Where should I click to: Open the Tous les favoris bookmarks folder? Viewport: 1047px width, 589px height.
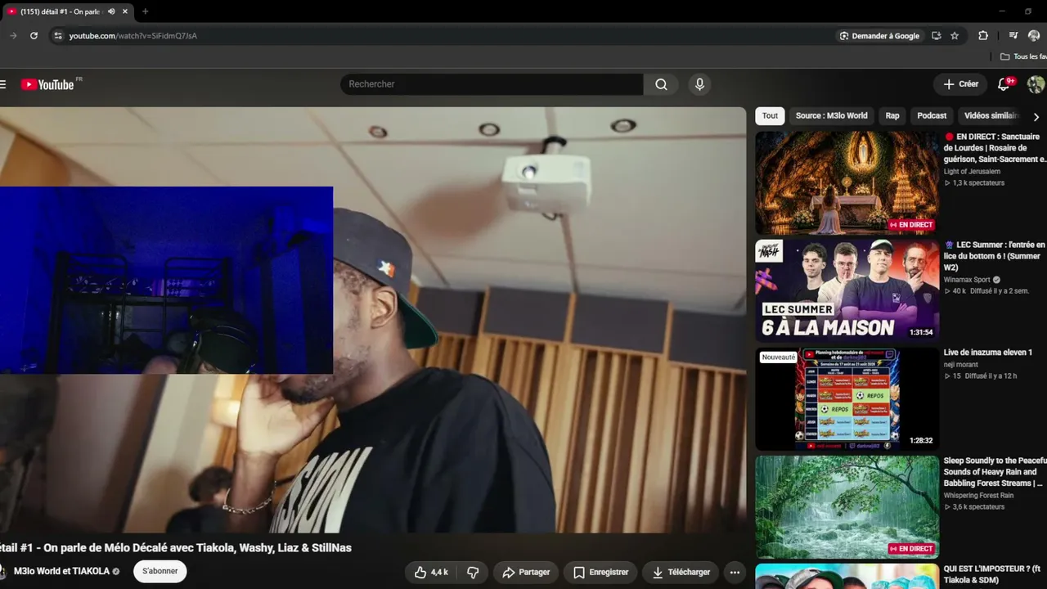point(1023,56)
